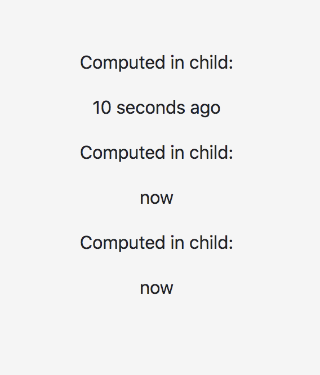Click the last "Computed in child:" label
Image resolution: width=320 pixels, height=375 pixels.
click(157, 243)
